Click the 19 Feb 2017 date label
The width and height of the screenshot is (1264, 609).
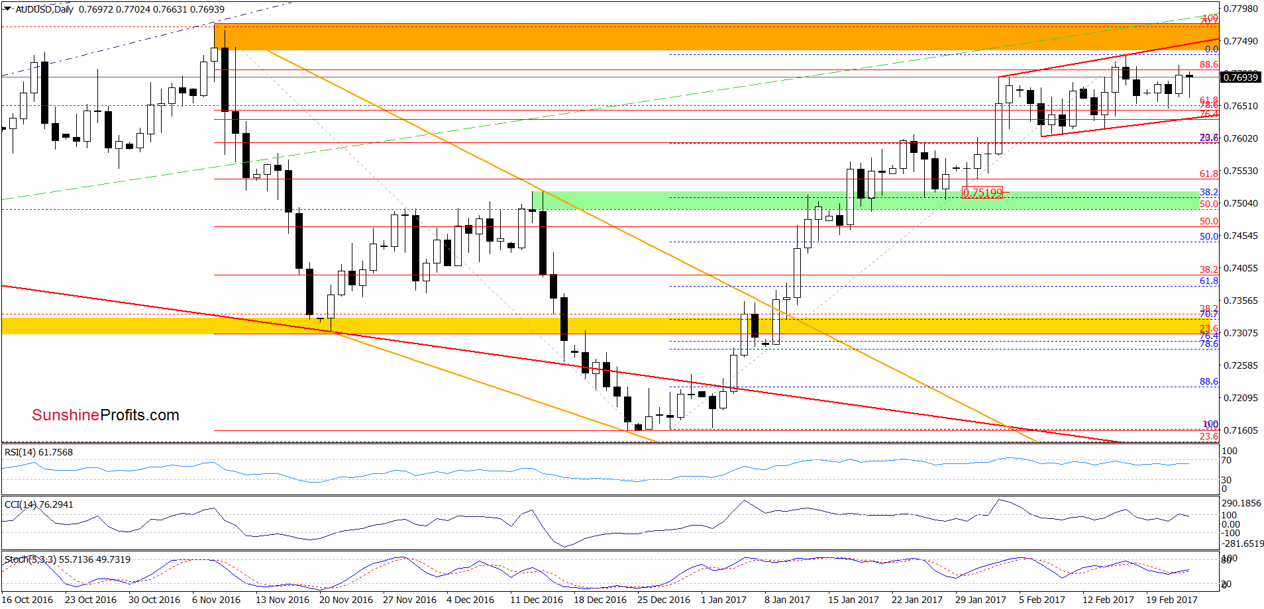point(1172,600)
